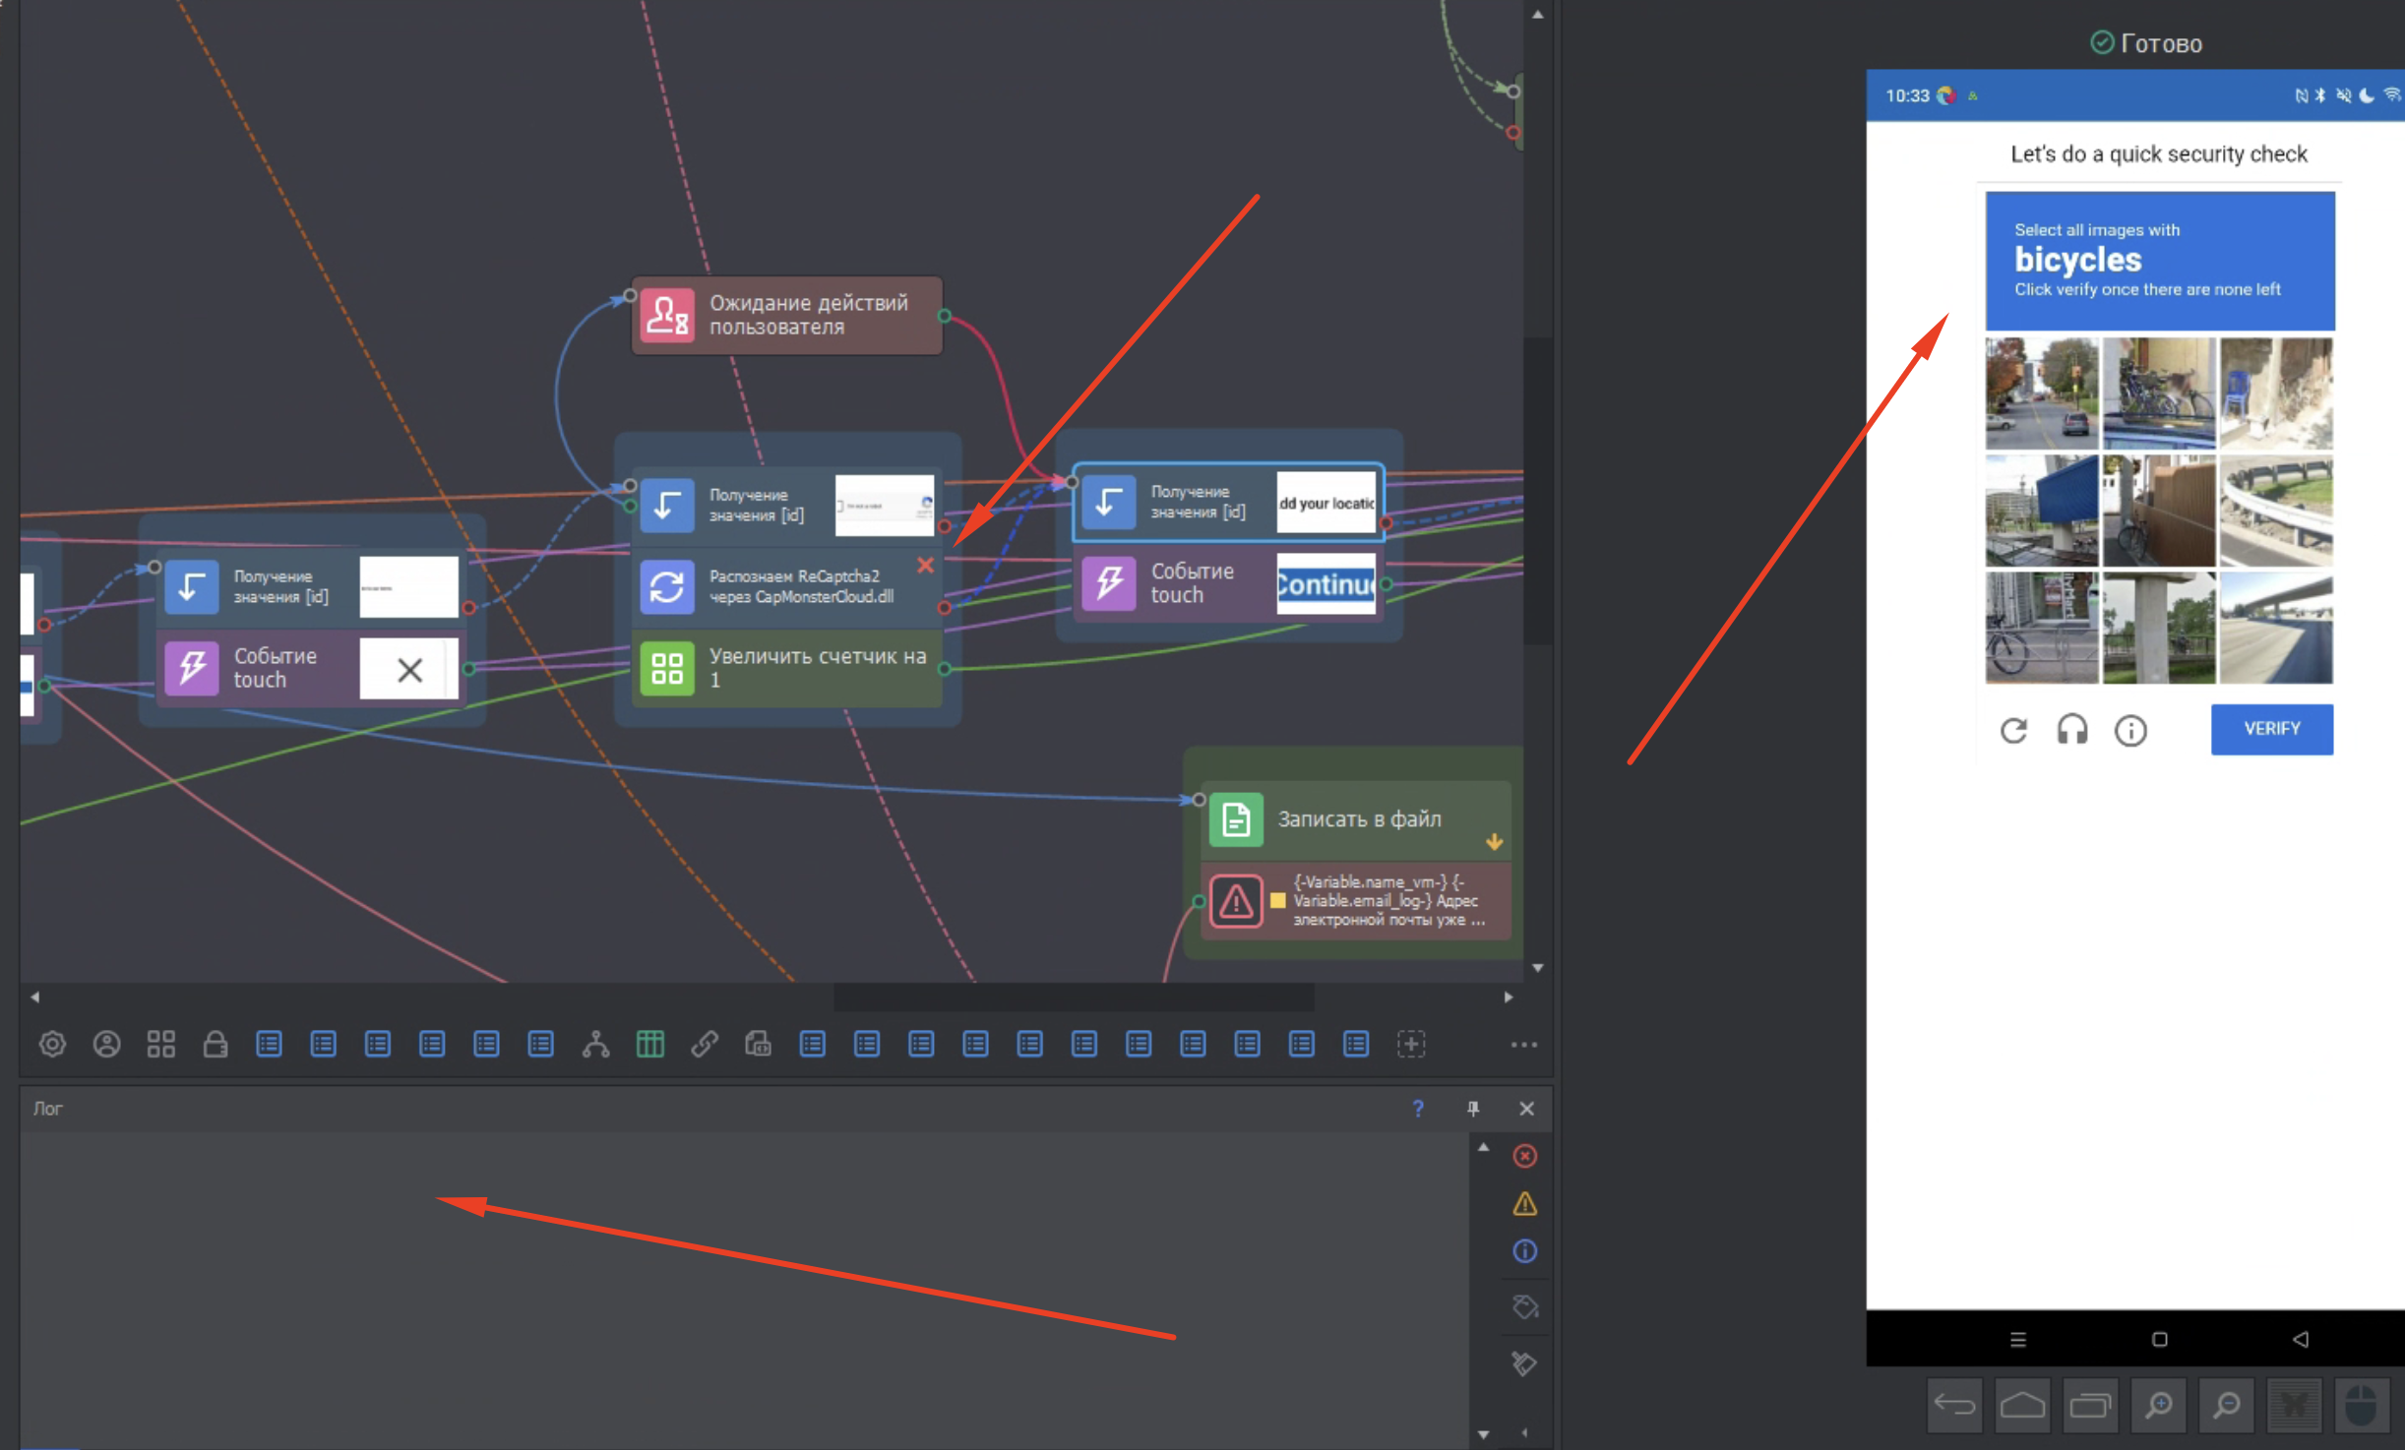The image size is (2405, 1450).
Task: Click the tree branch structure icon
Action: coord(595,1044)
